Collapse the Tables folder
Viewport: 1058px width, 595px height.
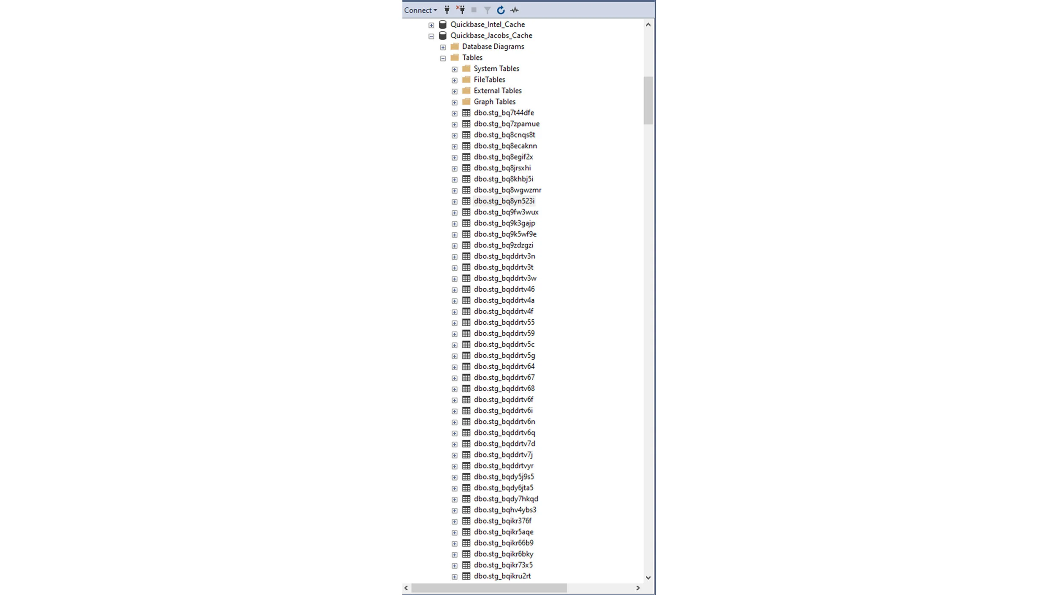442,58
